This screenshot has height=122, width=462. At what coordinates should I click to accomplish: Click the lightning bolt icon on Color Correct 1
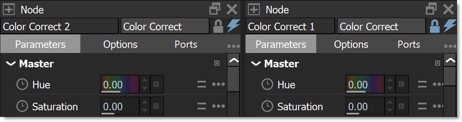(450, 26)
